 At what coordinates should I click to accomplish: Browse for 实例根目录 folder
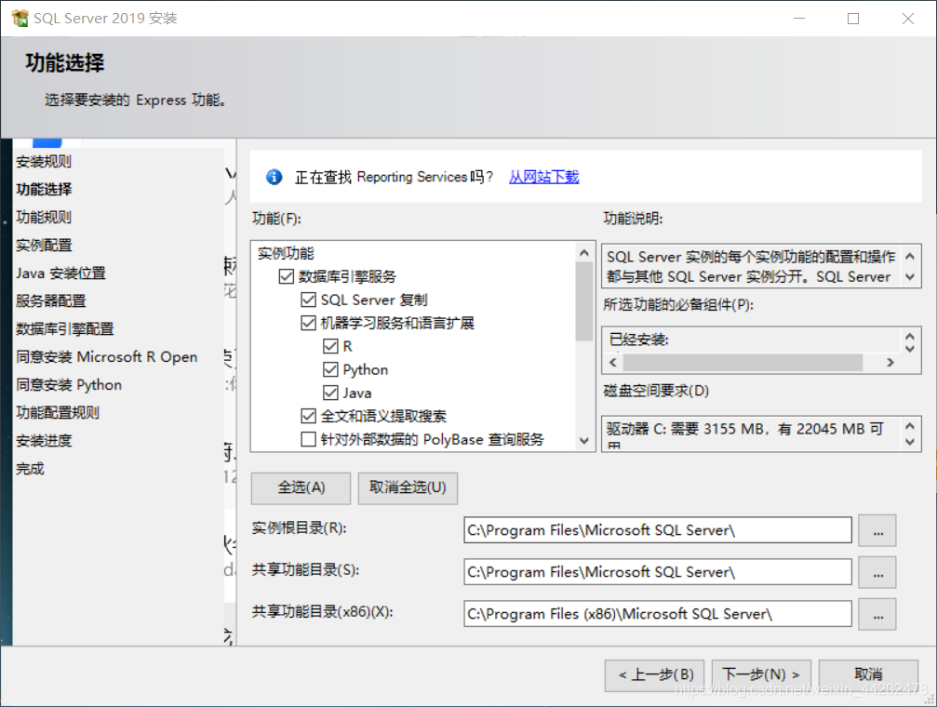point(877,530)
